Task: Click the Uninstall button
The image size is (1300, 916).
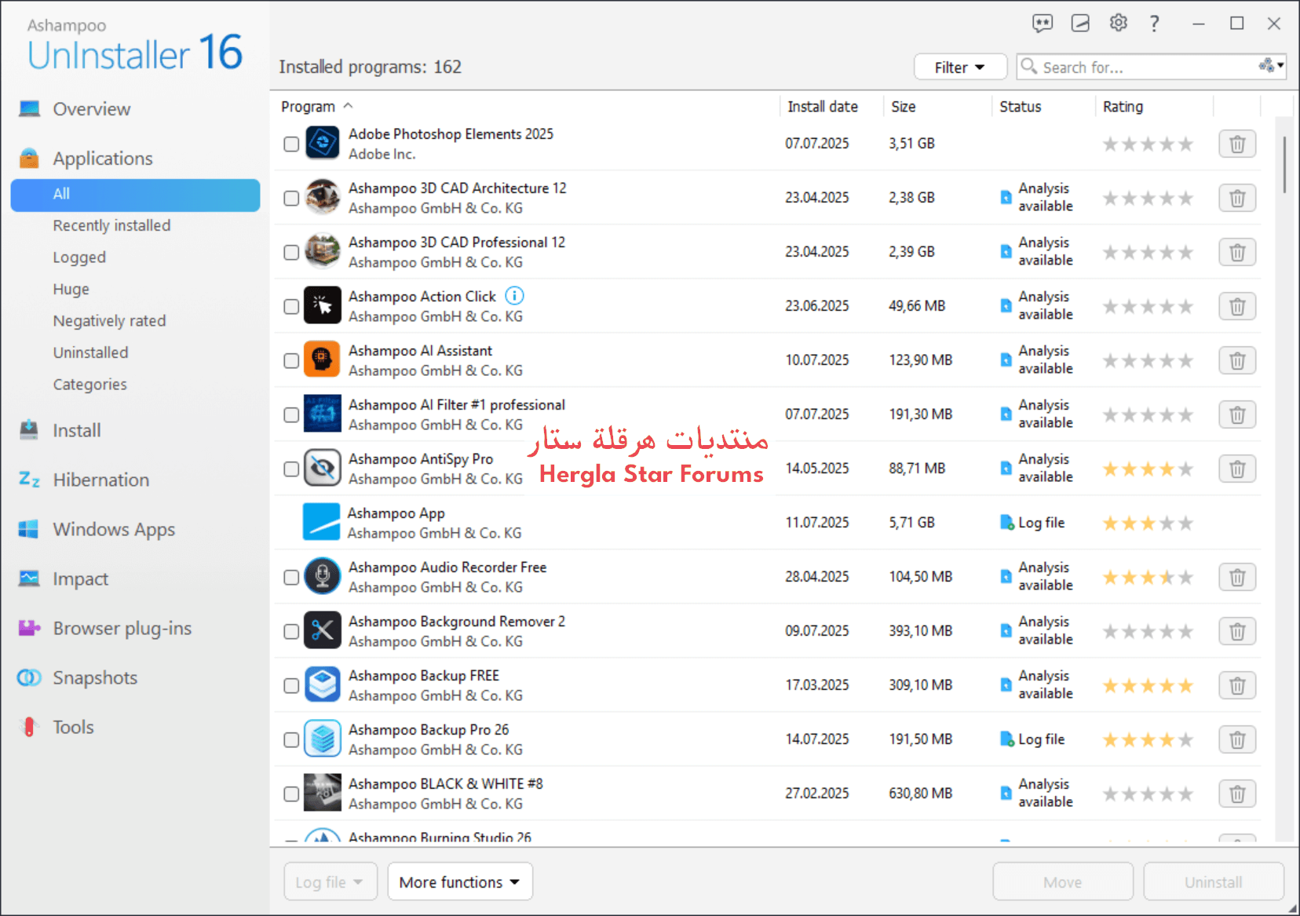Action: click(x=1214, y=882)
